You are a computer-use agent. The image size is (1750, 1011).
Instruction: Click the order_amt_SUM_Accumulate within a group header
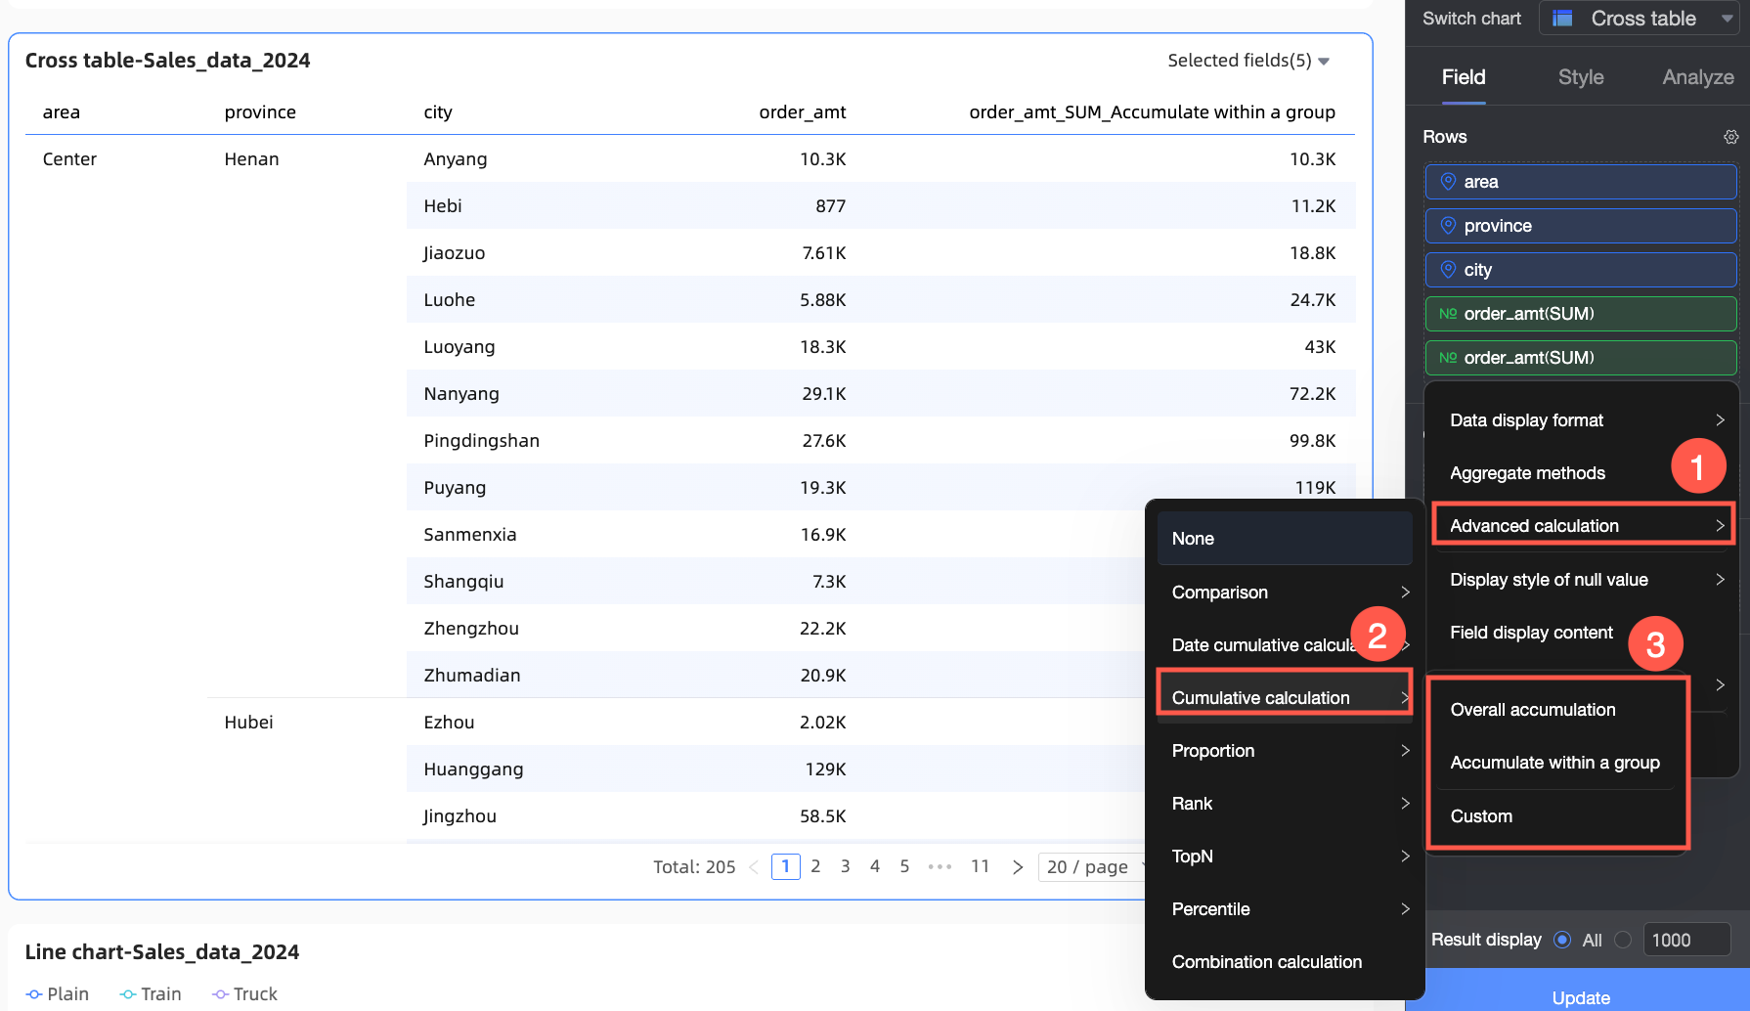tap(1152, 112)
